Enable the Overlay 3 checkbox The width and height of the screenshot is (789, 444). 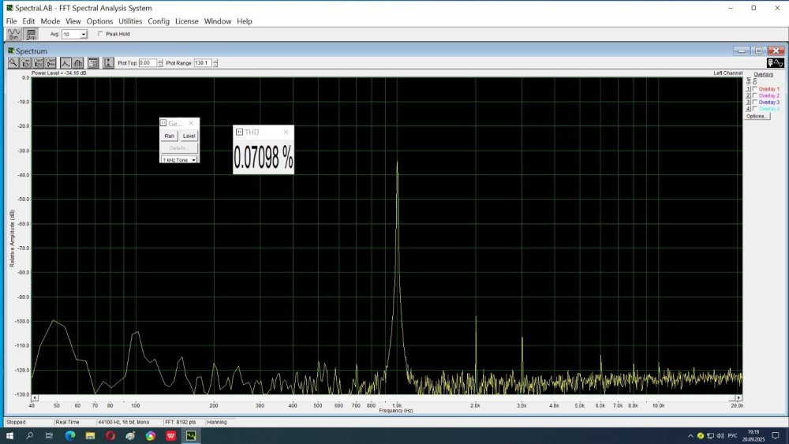[755, 103]
